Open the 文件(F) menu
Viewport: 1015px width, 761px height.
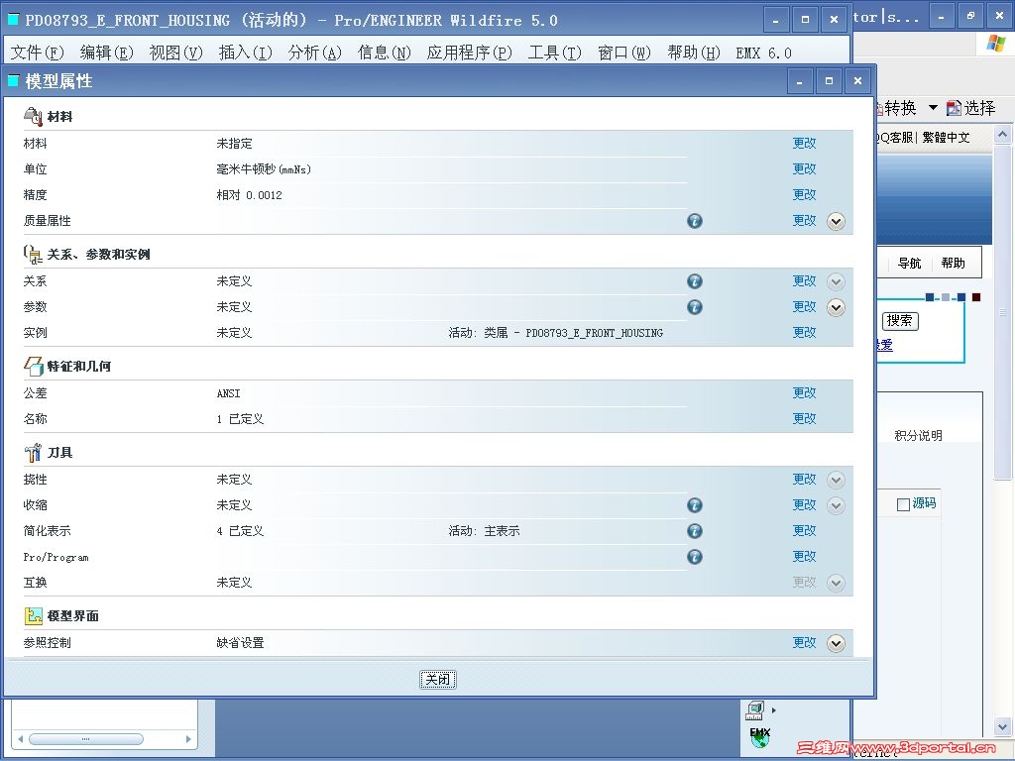coord(38,53)
